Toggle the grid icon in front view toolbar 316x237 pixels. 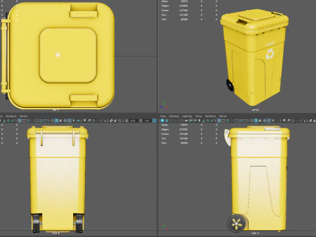pos(20,120)
